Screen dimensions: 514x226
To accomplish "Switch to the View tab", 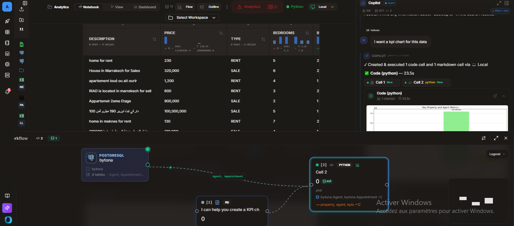I will (117, 7).
